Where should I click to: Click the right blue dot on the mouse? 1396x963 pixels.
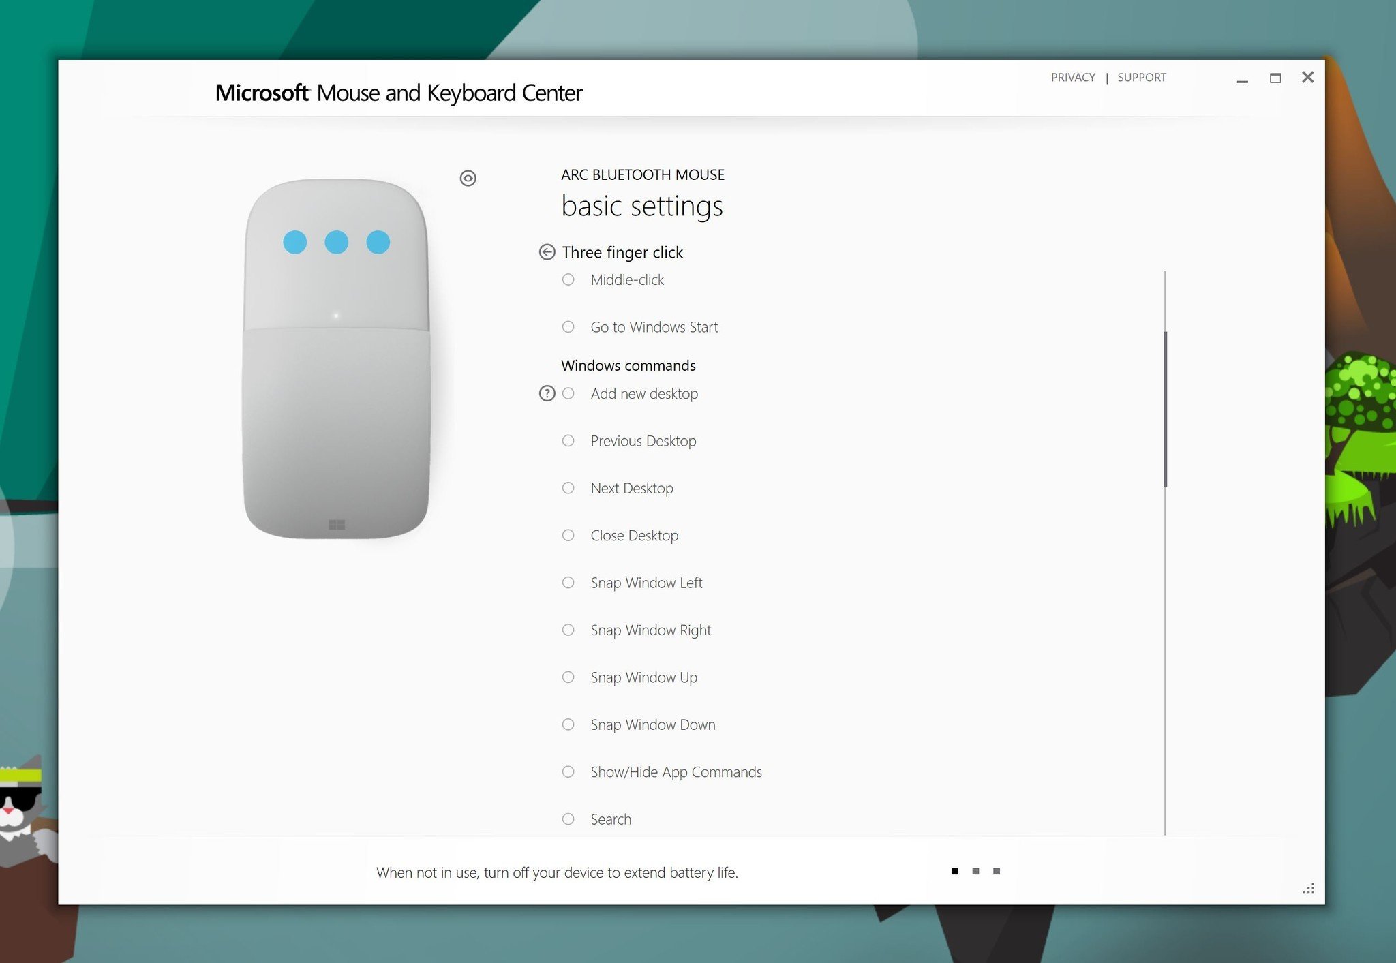[378, 242]
